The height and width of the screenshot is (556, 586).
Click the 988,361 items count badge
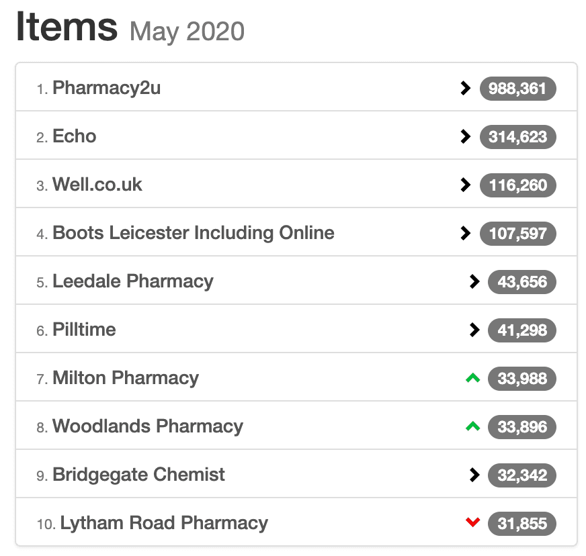[518, 89]
